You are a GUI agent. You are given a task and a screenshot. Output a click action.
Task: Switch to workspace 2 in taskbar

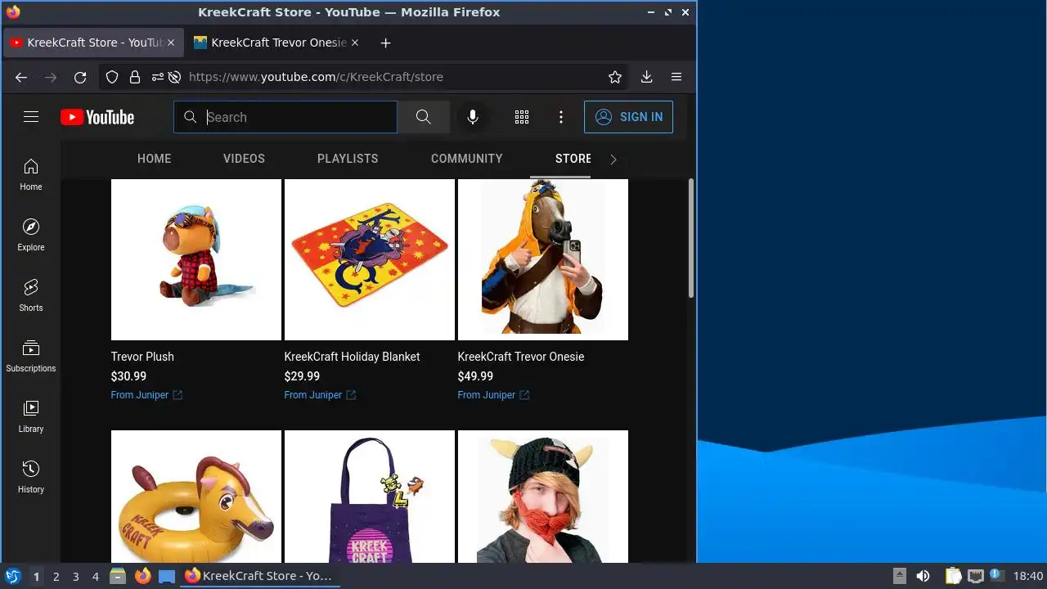click(x=56, y=577)
